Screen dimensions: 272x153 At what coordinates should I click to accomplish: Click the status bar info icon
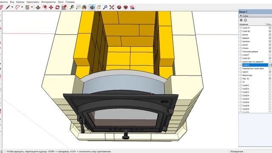click(x=2, y=151)
